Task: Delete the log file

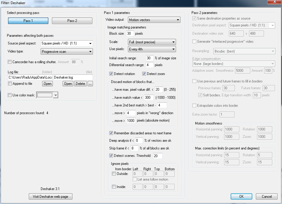Action: click(80, 84)
